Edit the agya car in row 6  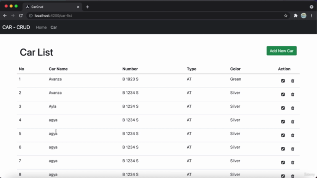pos(283,149)
